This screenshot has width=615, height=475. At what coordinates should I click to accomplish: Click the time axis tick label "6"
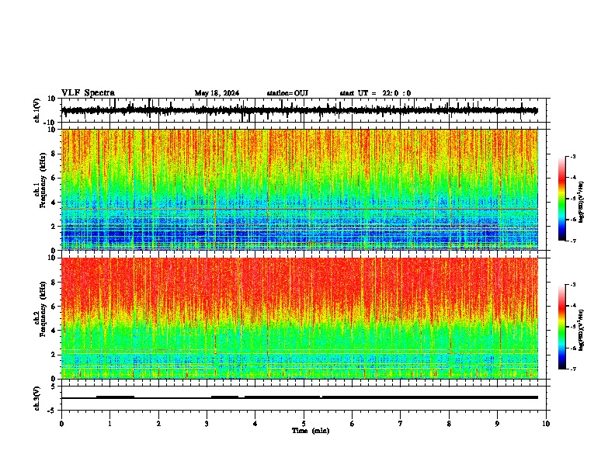click(x=353, y=424)
